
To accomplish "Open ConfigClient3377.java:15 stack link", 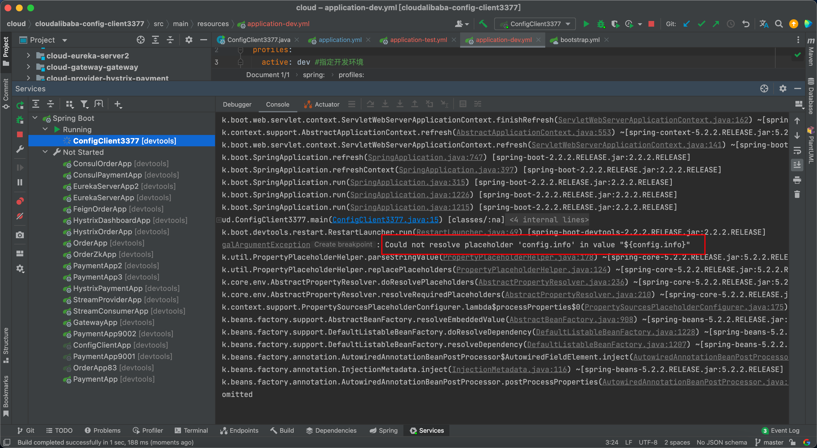I will pyautogui.click(x=385, y=220).
